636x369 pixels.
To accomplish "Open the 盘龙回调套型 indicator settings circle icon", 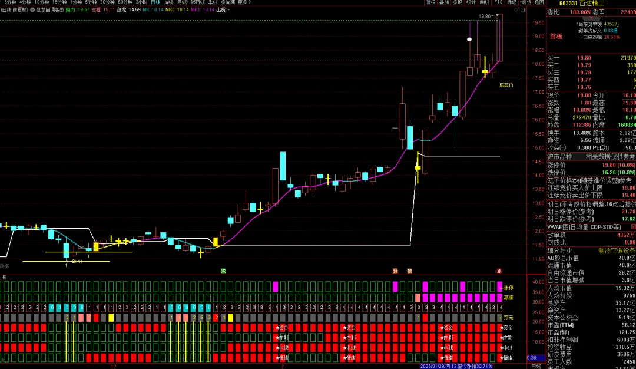I will tap(32, 10).
